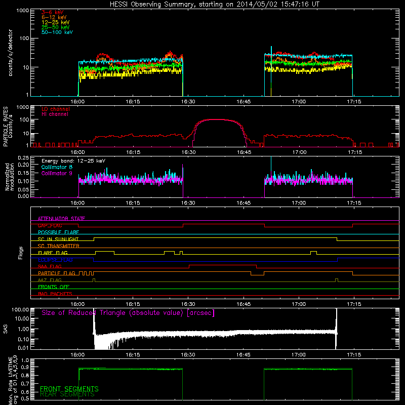Click the POSSIBLE FLARE flag label
Image resolution: width=405 pixels, height=405 pixels.
(x=58, y=232)
